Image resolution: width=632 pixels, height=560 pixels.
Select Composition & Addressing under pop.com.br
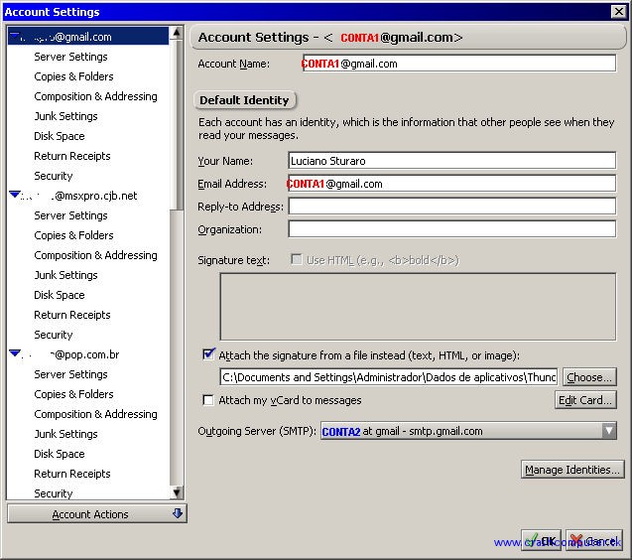[x=95, y=414]
